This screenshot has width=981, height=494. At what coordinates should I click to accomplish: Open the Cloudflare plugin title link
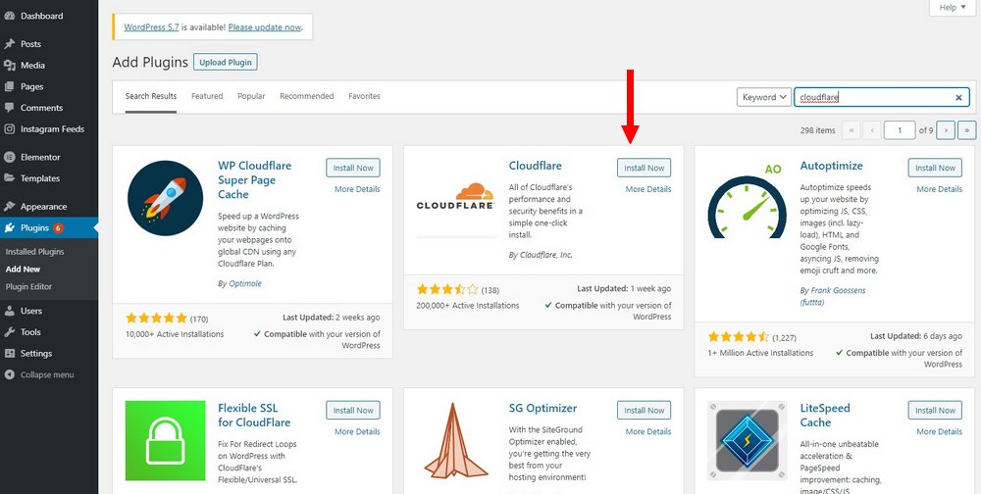tap(536, 166)
